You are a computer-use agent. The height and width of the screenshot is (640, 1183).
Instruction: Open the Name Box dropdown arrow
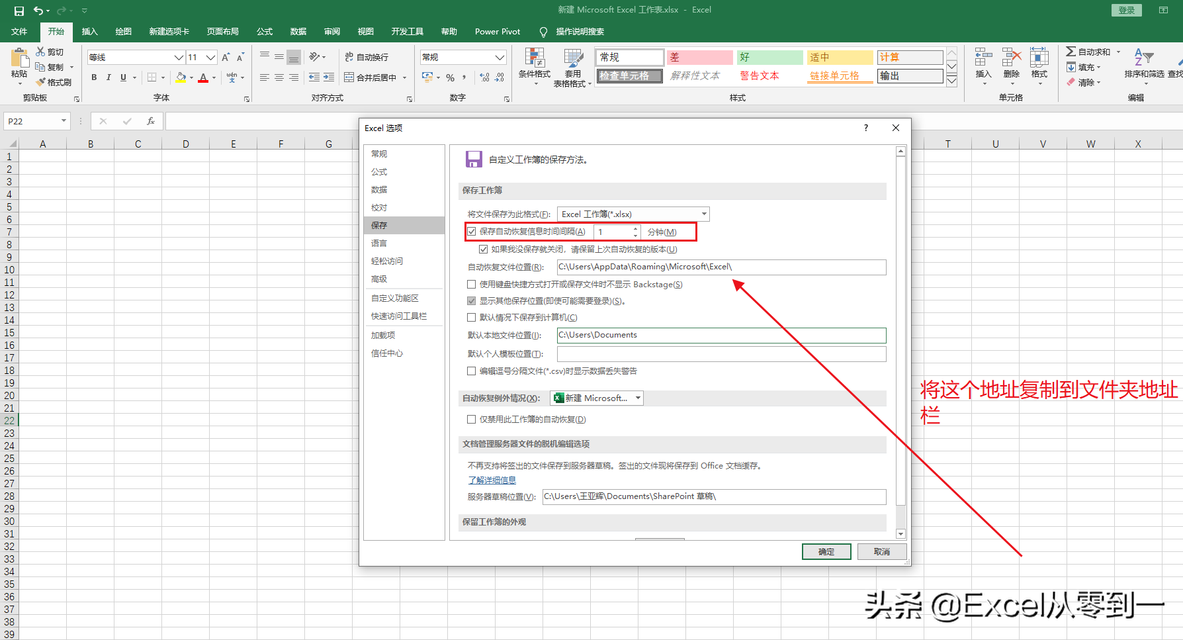pyautogui.click(x=64, y=121)
